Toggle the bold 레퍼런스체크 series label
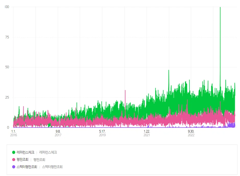 click(25, 152)
